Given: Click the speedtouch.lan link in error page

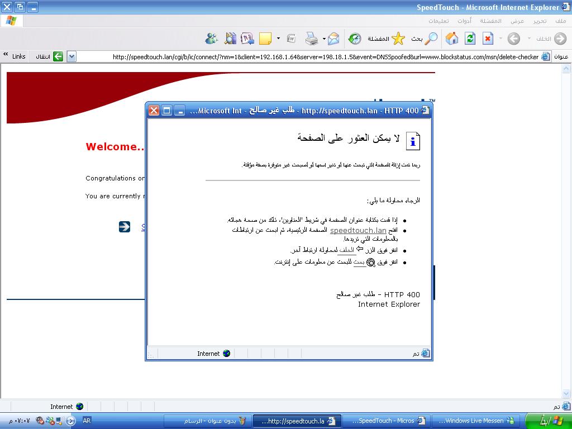Looking at the screenshot, I should (x=358, y=231).
